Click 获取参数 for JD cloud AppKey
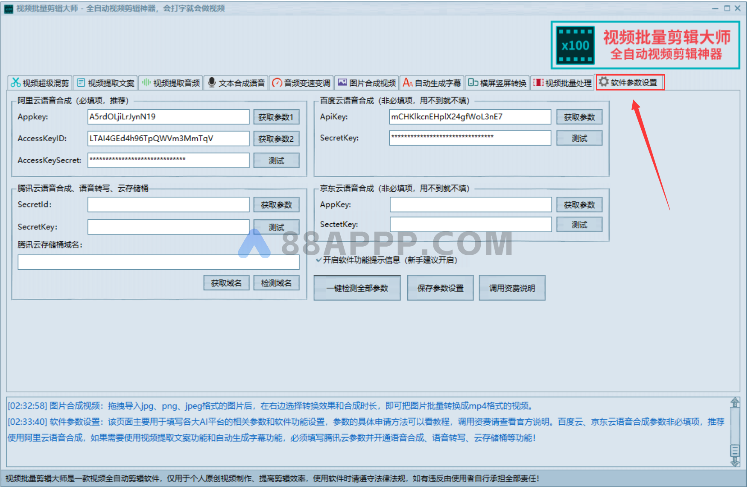The width and height of the screenshot is (748, 487). coord(579,205)
